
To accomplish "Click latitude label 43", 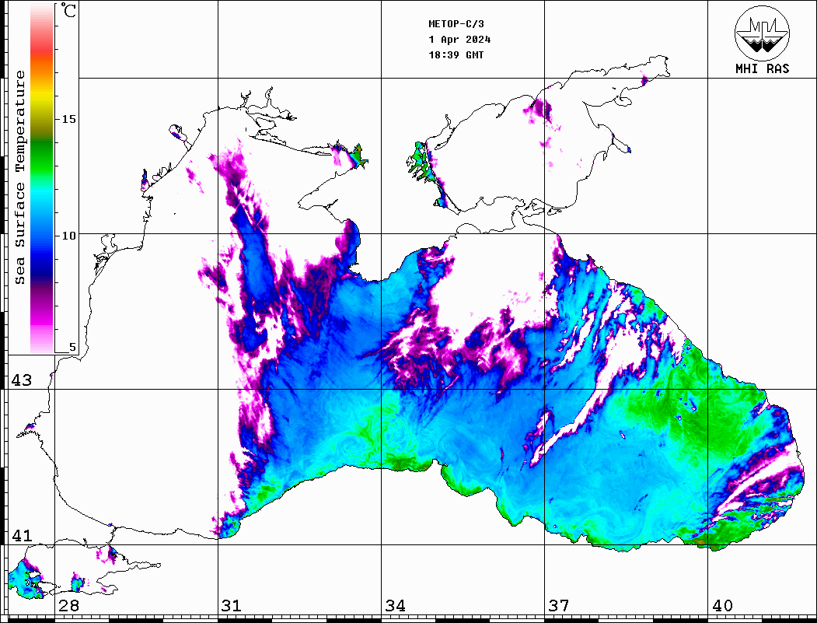I will (x=21, y=380).
